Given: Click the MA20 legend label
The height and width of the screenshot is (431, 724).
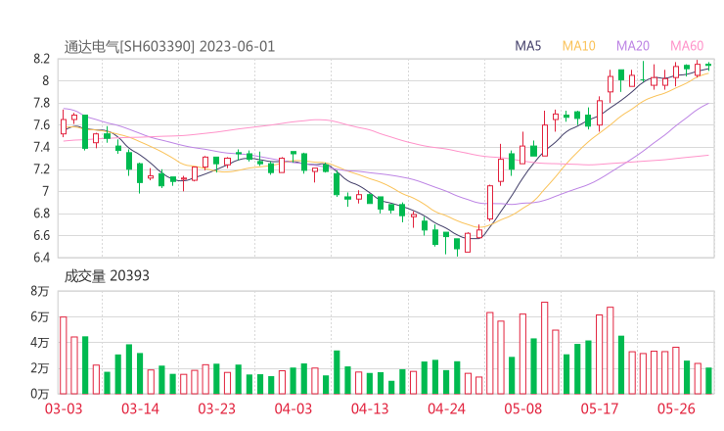Looking at the screenshot, I should (633, 46).
